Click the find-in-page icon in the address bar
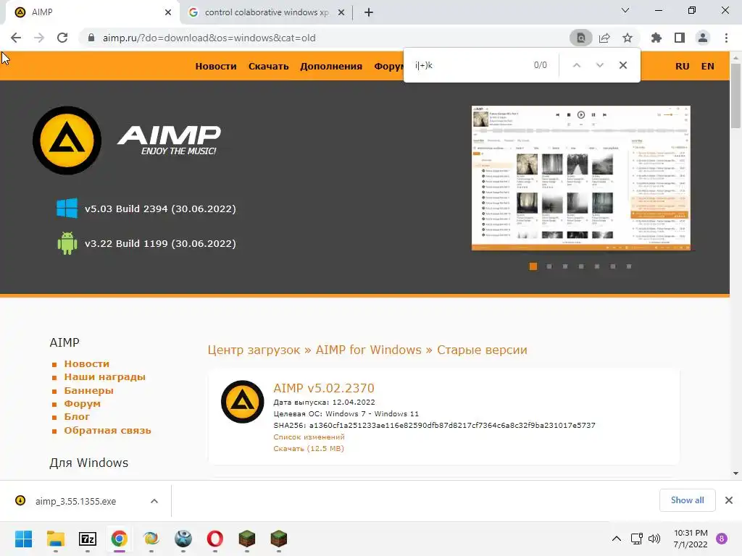This screenshot has height=556, width=742. [x=580, y=38]
